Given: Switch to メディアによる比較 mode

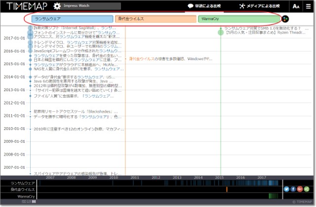Looking at the screenshot, I should [x=259, y=6].
